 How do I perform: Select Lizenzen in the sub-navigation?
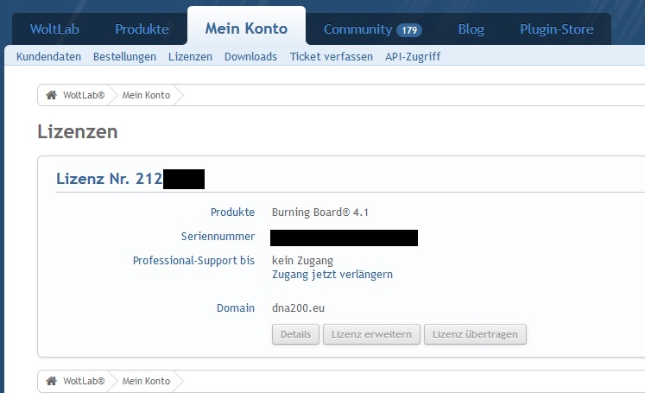190,57
